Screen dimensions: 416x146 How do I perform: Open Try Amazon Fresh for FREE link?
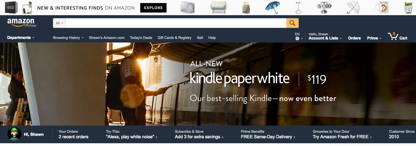coord(342,137)
